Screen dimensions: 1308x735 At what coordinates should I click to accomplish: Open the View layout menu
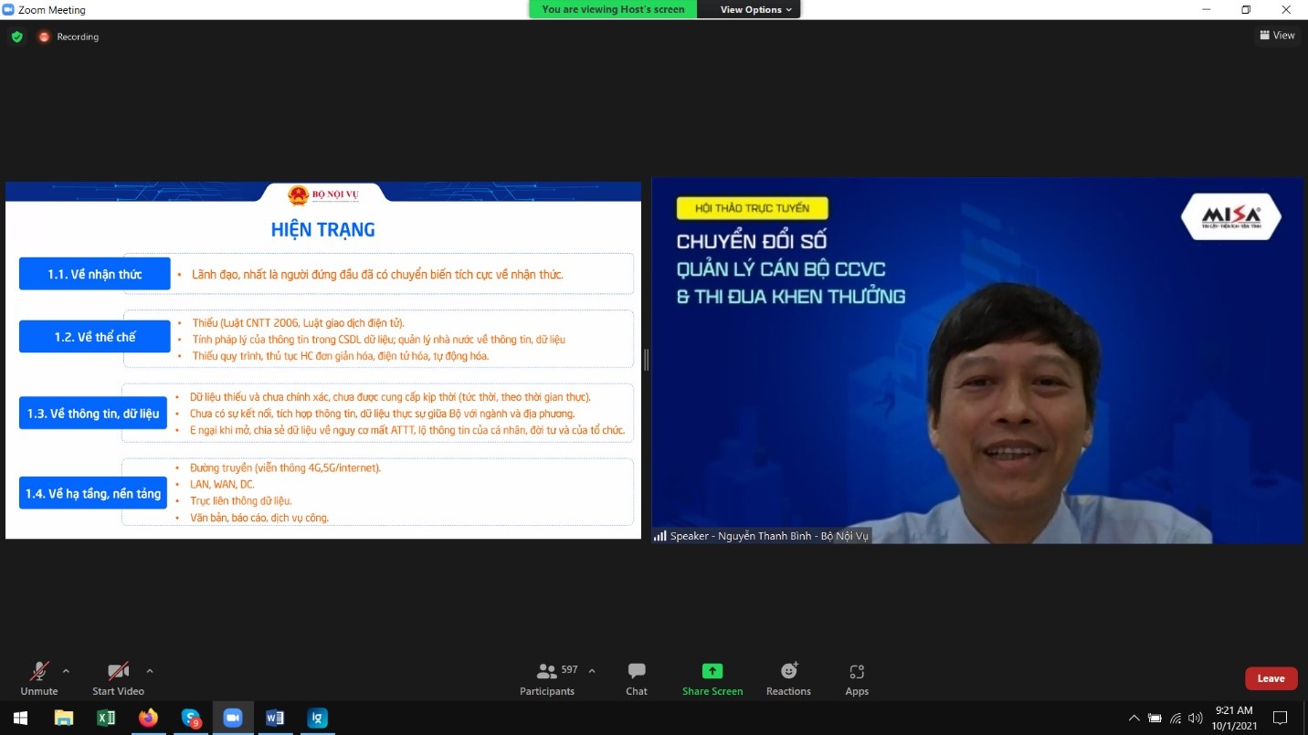click(1277, 36)
